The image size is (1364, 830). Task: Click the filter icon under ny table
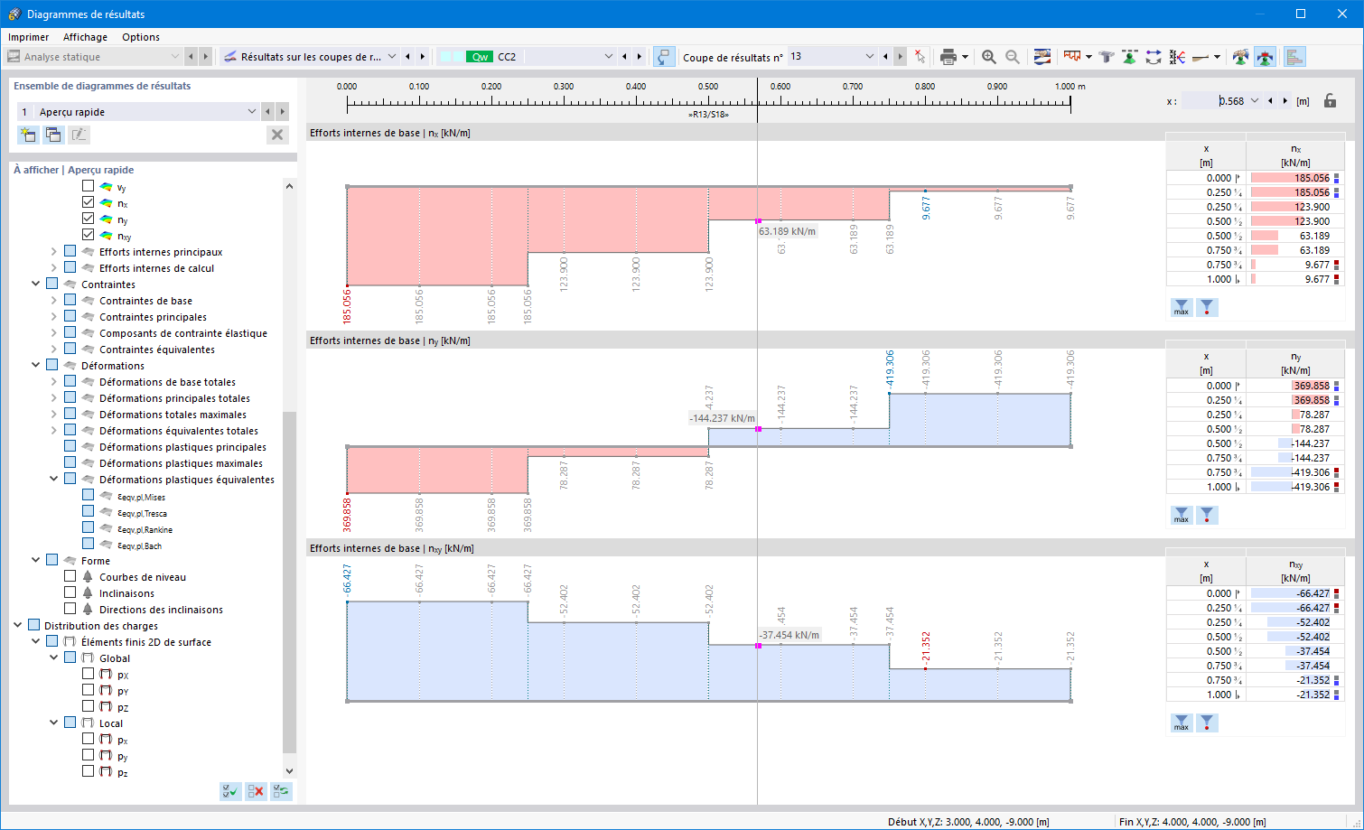coord(1207,516)
